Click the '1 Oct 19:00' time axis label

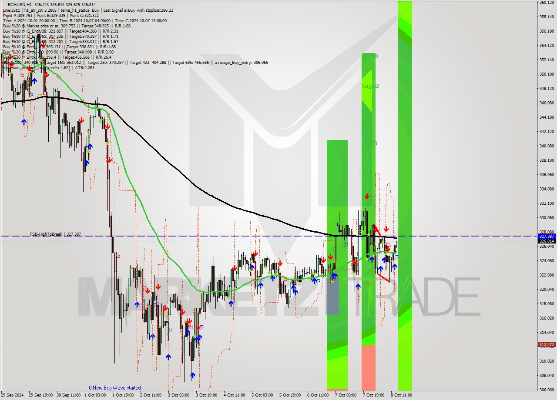[123, 395]
